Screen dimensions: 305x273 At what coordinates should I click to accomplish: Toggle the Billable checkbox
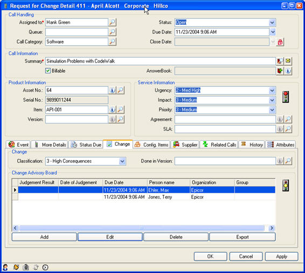48,71
